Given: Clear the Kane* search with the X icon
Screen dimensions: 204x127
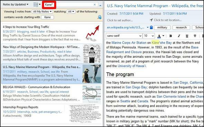Looking at the screenshot, I should click(x=95, y=4).
